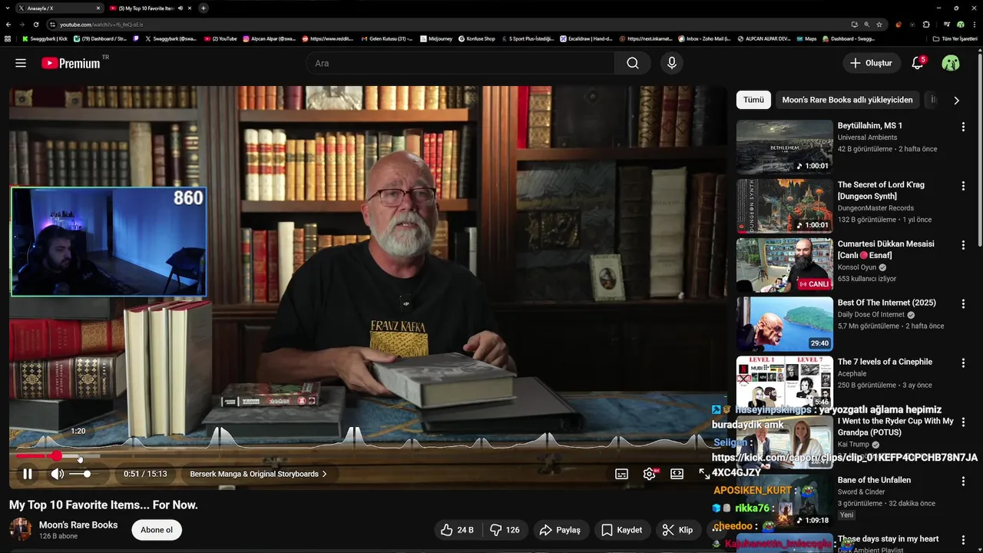Click the Paylaş share button

[560, 530]
